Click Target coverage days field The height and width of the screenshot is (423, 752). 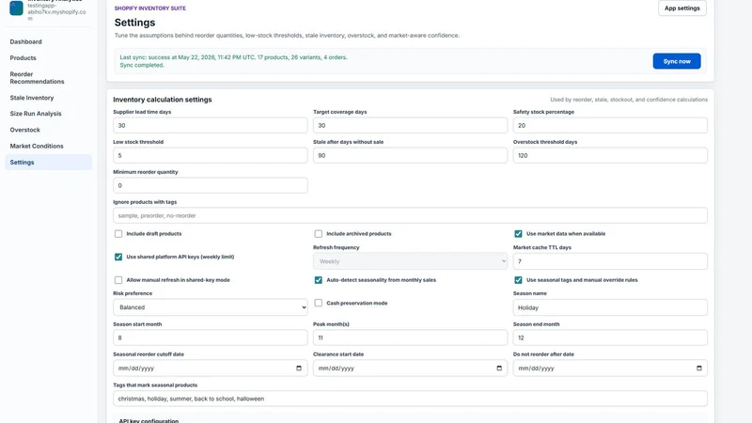click(410, 126)
